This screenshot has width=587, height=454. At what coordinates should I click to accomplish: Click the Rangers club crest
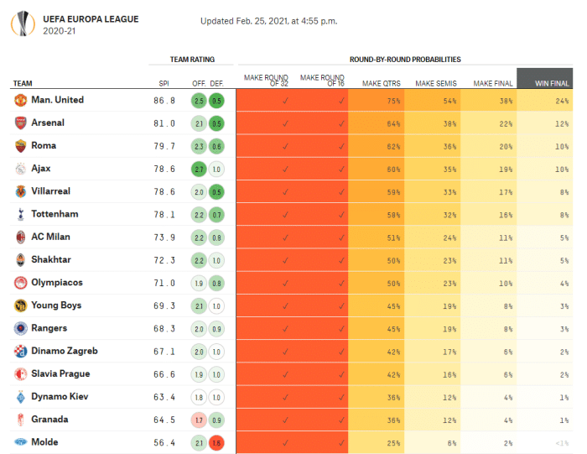coord(20,328)
